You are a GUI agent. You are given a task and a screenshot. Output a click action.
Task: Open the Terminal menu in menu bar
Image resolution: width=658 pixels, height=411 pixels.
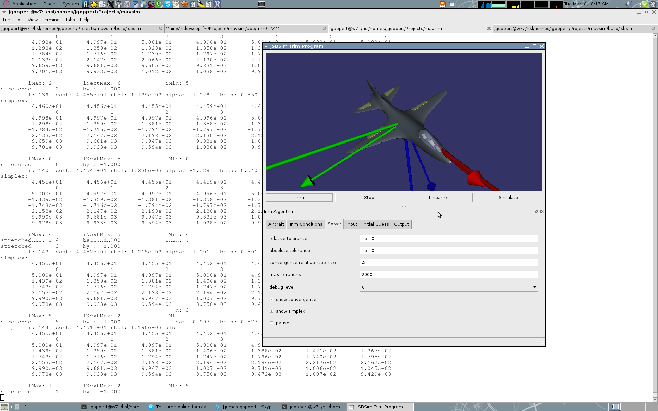[x=51, y=20]
